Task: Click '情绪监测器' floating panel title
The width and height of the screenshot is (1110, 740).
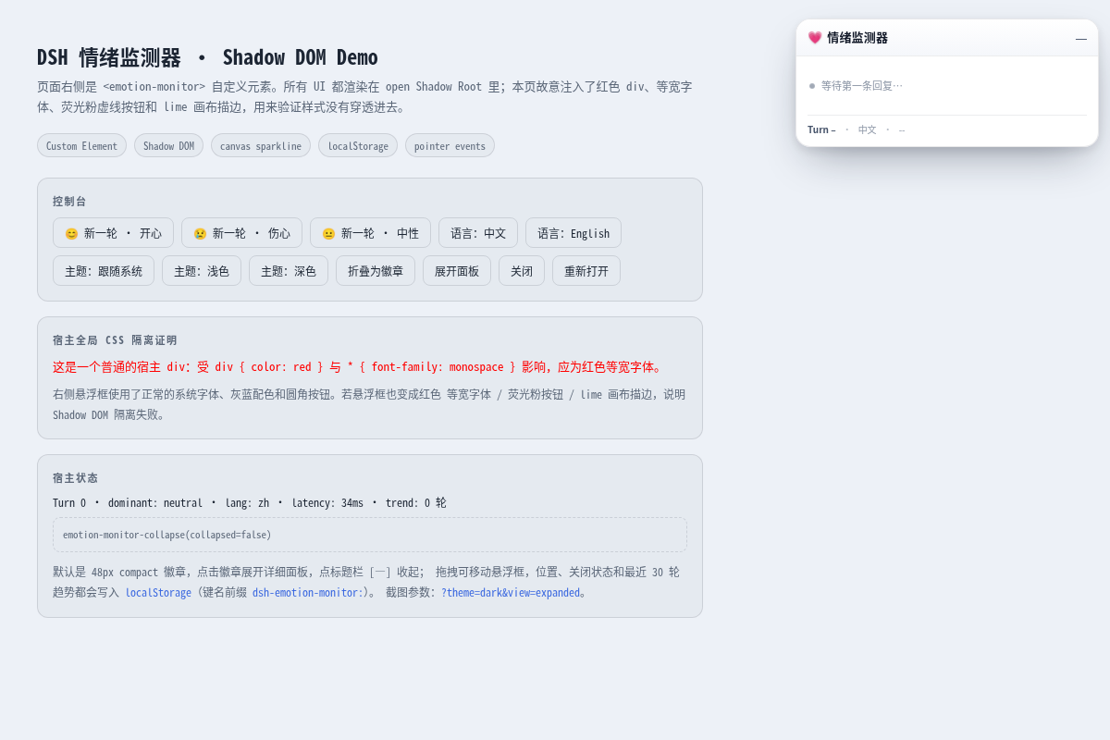Action: [857, 38]
